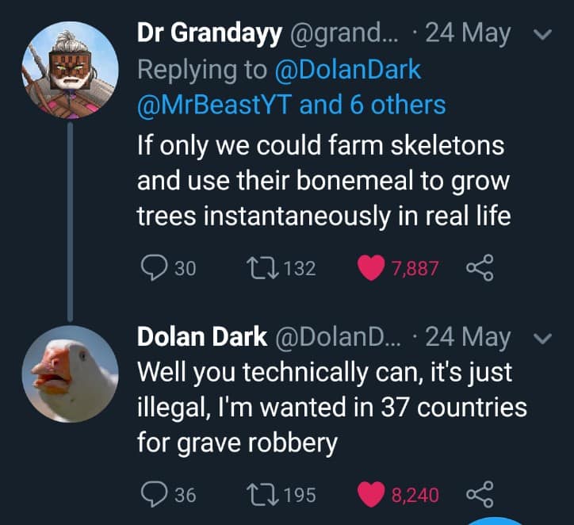The width and height of the screenshot is (574, 525).
Task: Tap the @MrBeastYT mention link
Action: coord(214,104)
